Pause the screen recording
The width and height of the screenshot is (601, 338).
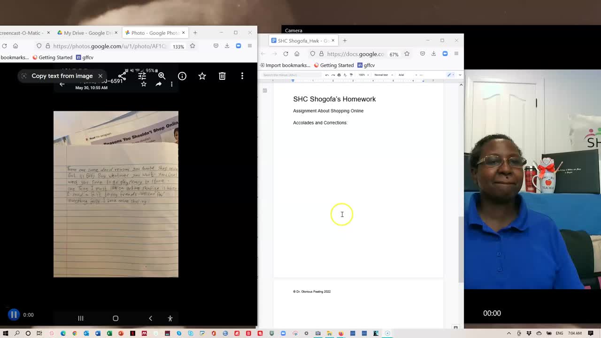pyautogui.click(x=14, y=315)
